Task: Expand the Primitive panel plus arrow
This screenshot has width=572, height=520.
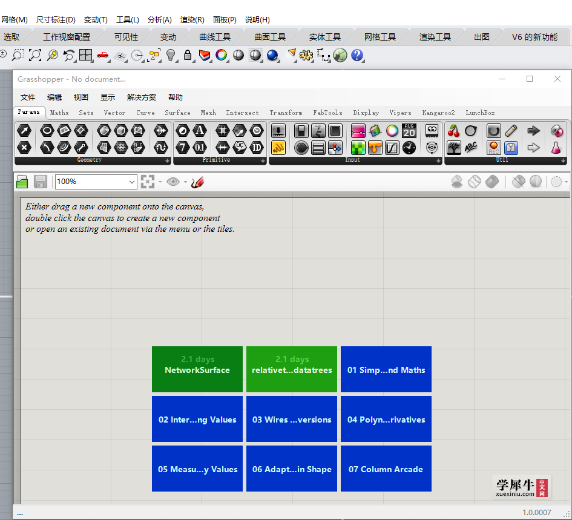Action: 263,160
